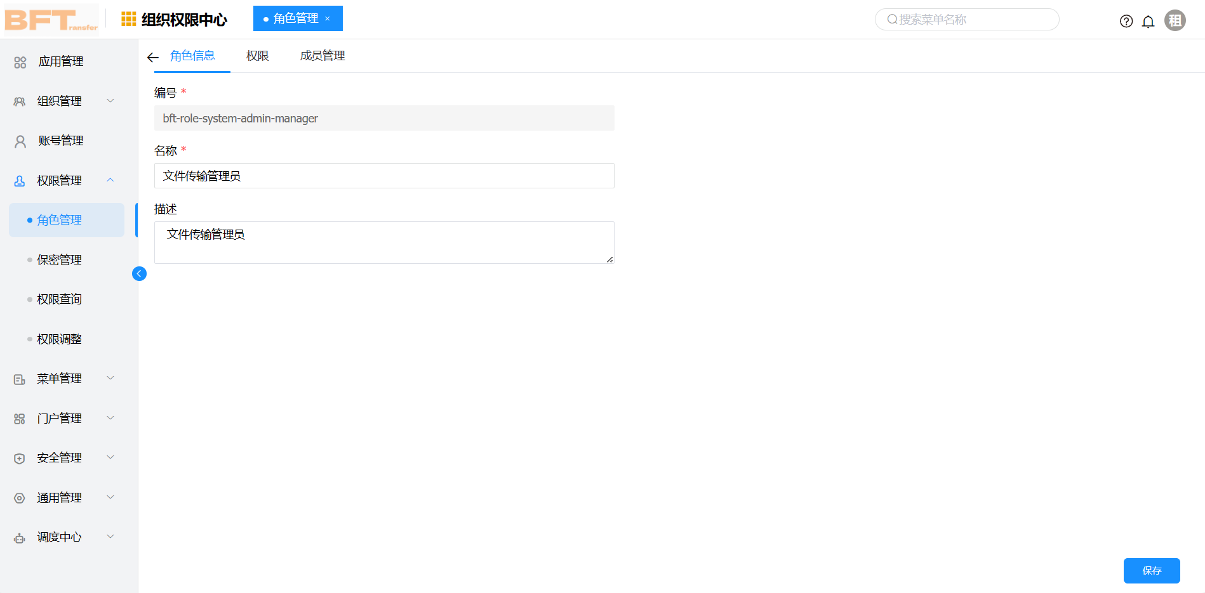
Task: Switch to the 权限 tab
Action: (x=257, y=56)
